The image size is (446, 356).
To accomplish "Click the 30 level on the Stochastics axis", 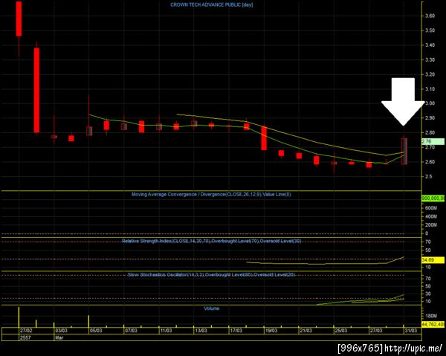I will [428, 294].
